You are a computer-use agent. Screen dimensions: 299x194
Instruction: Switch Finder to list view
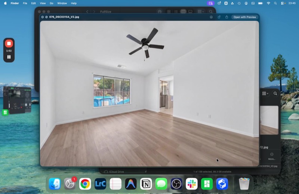tap(176, 12)
